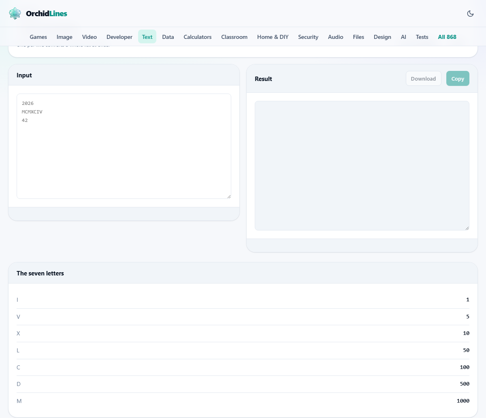The image size is (486, 418).
Task: Select the letter C row label
Action: [18, 367]
